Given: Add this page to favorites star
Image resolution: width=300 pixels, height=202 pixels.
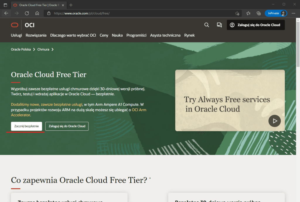Looking at the screenshot, I should (x=237, y=13).
